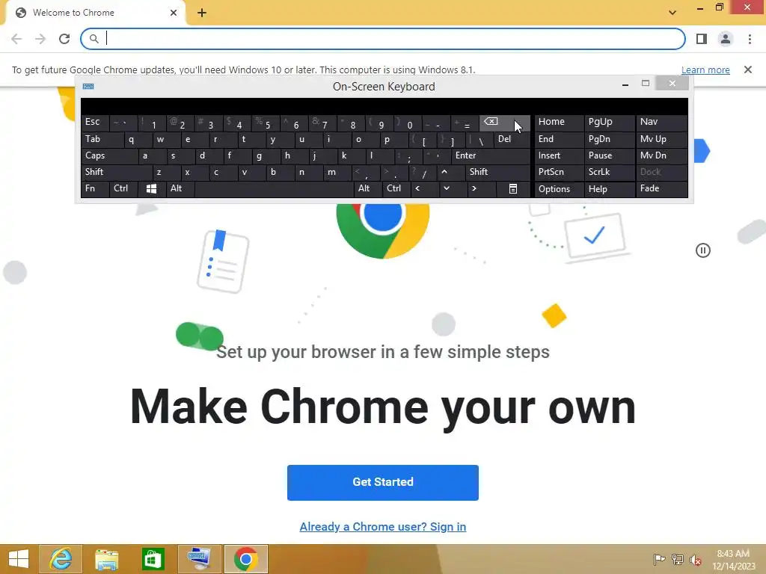The height and width of the screenshot is (574, 766).
Task: Click the PgUp key on keyboard
Action: tap(609, 122)
